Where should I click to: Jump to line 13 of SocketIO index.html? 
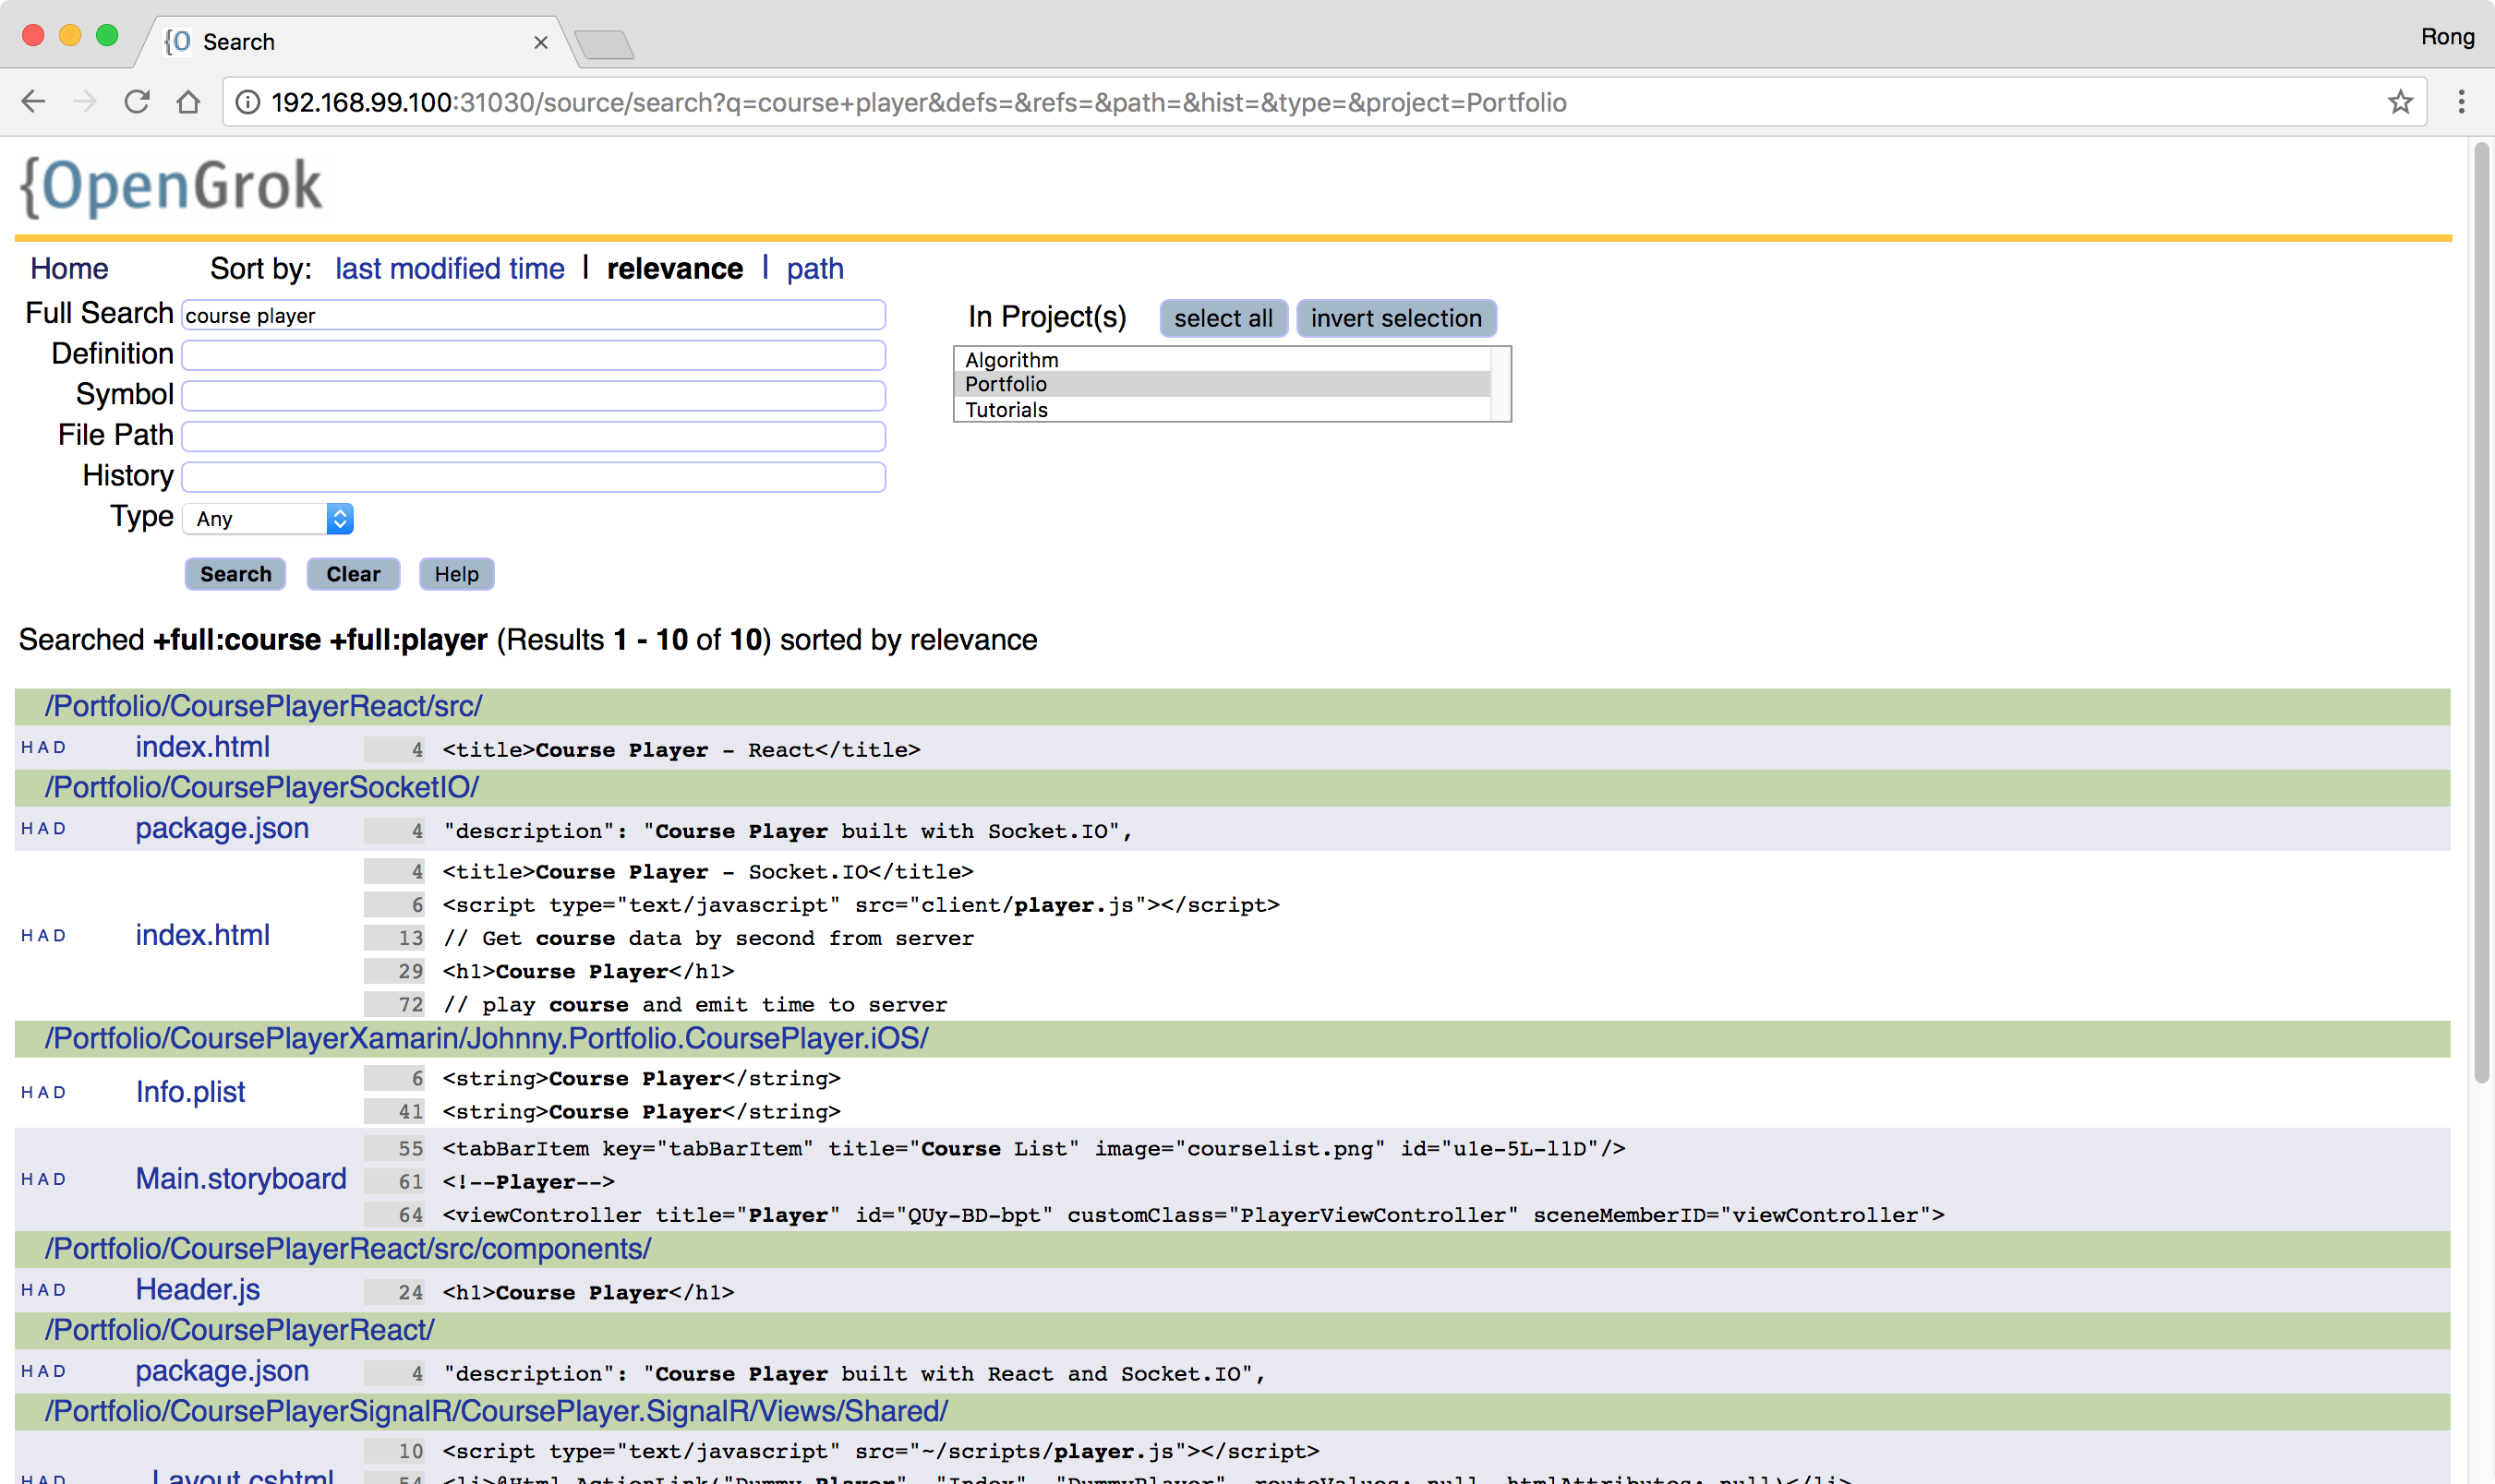[x=394, y=938]
